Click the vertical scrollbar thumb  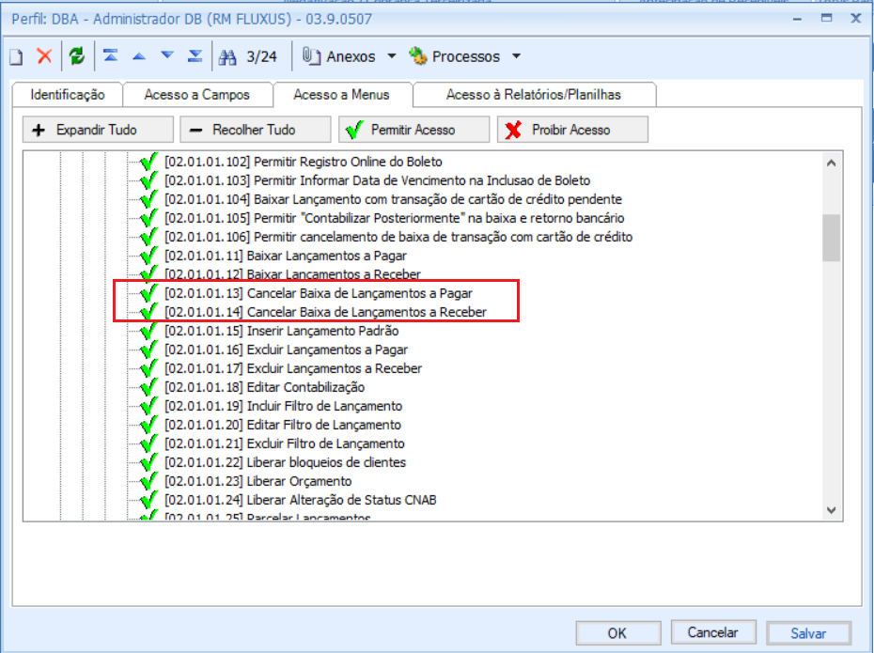coord(832,238)
